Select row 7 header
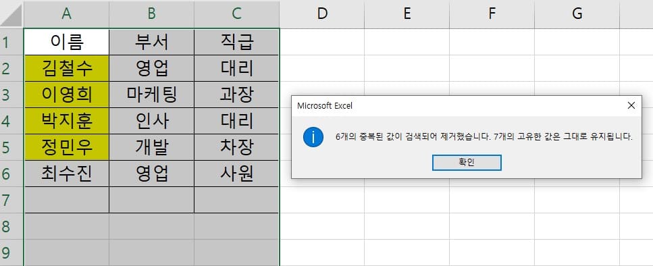The height and width of the screenshot is (266, 653). pos(11,200)
